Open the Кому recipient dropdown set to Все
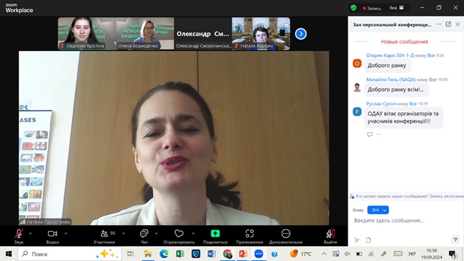464x261 pixels. click(378, 210)
